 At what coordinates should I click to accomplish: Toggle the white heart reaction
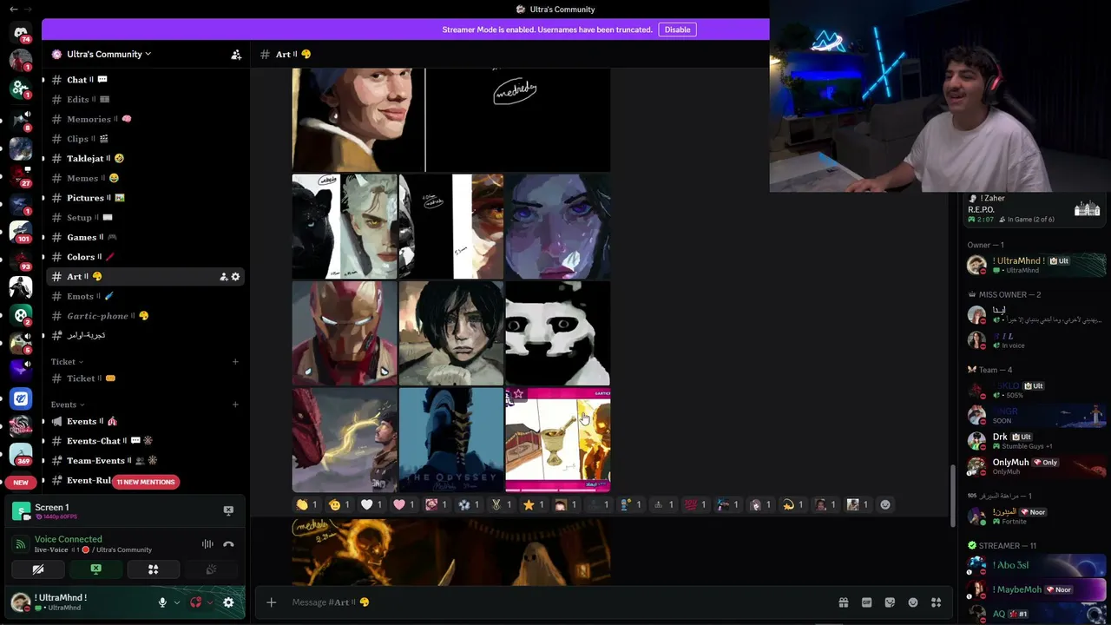pyautogui.click(x=372, y=504)
